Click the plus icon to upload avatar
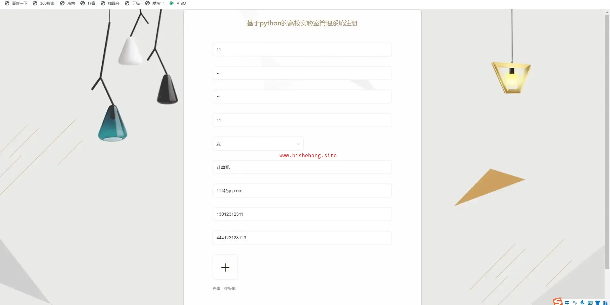610x305 pixels. [x=225, y=267]
